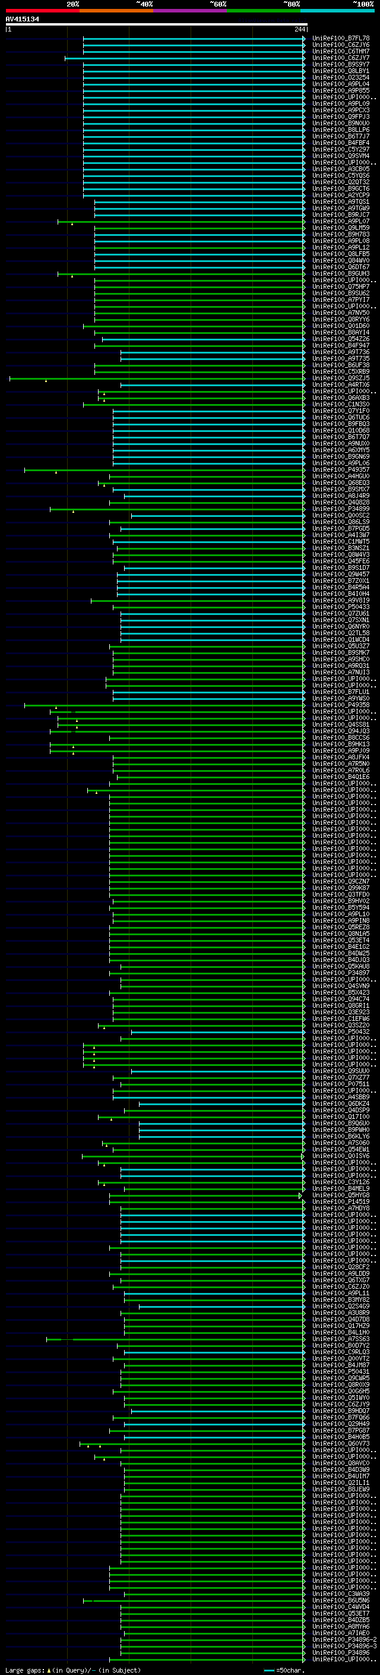This screenshot has width=380, height=1675.
Task: Click the UniRef100_B8JEW9 label
Action: (341, 1489)
